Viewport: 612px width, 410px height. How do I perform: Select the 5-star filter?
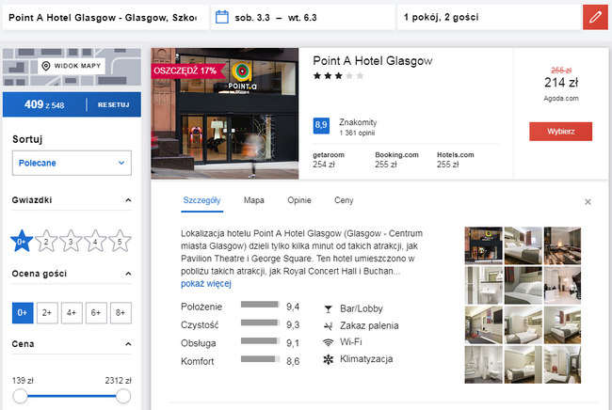120,241
